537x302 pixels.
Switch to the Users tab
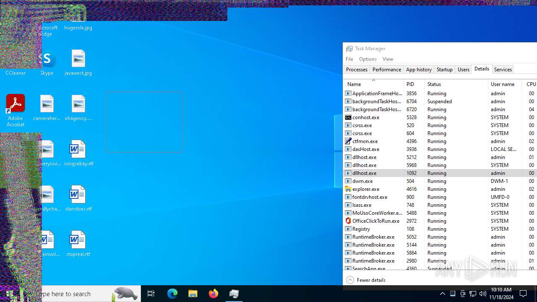coord(464,70)
